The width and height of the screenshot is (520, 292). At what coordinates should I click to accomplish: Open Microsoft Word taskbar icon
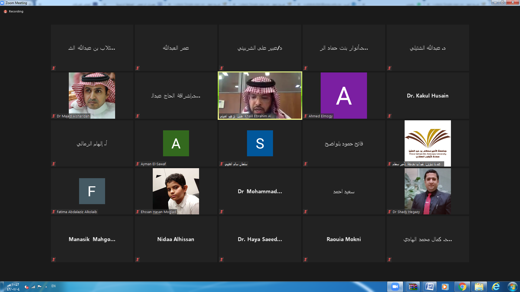click(x=430, y=287)
